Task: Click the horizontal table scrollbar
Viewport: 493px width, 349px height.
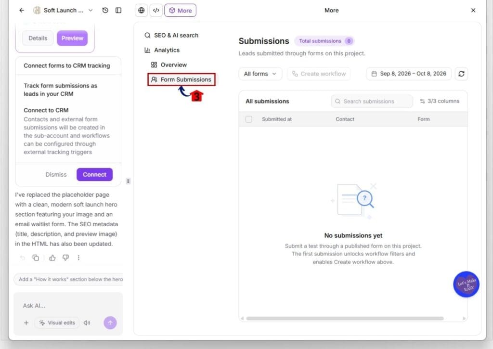Action: coord(345,319)
